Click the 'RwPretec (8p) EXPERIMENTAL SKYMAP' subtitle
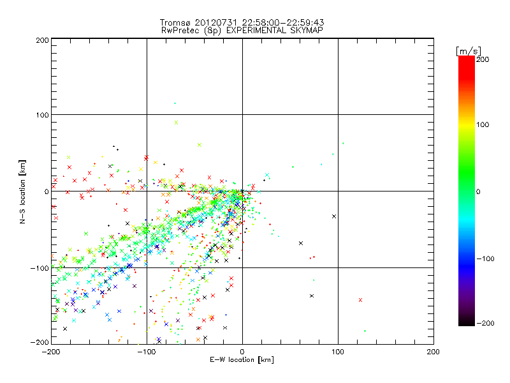510x383 pixels. (x=242, y=30)
